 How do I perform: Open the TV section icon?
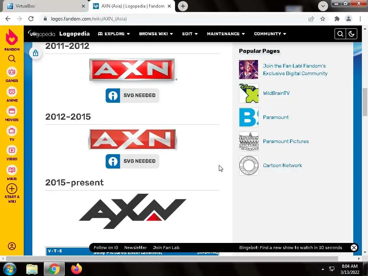(12, 131)
